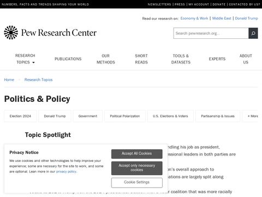Click the Topic Spotlight heading
Viewport: 262px width, 197px height.
[48, 135]
